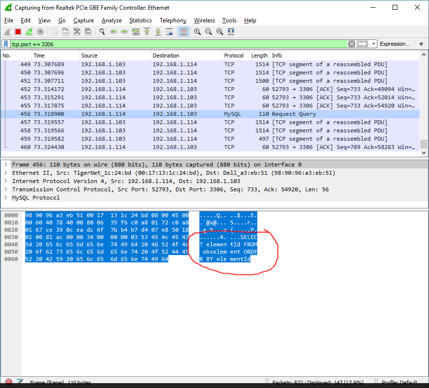
Task: Click the Expression button
Action: coord(395,44)
